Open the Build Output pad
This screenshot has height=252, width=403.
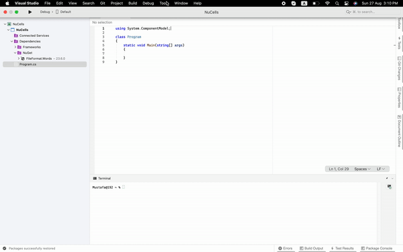click(x=312, y=249)
